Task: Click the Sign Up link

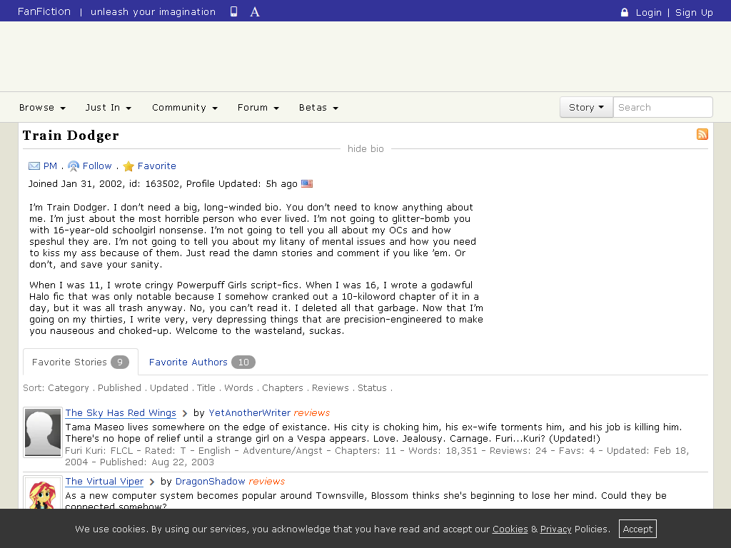Action: tap(694, 13)
